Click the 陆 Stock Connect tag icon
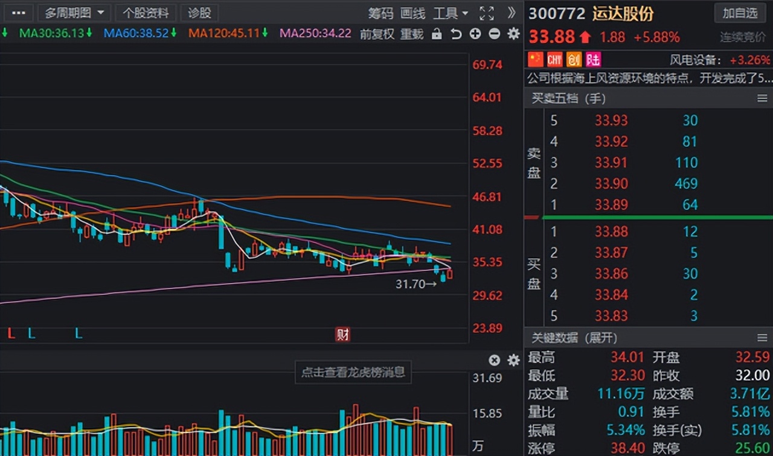 click(593, 59)
